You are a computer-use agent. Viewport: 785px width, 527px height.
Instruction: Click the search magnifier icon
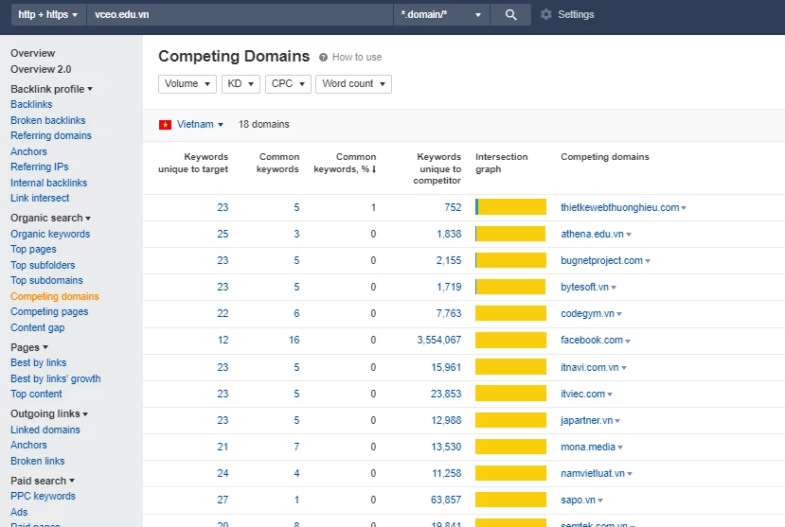[510, 15]
